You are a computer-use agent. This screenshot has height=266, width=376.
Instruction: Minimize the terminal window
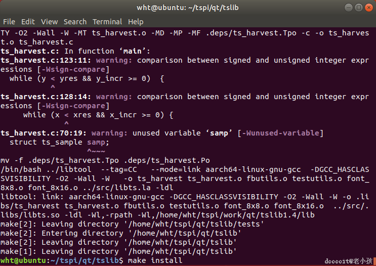pos(349,8)
